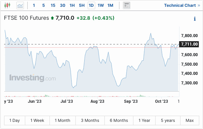Select the 1 minute interval
This screenshot has height=129, width=203.
tap(34, 5)
